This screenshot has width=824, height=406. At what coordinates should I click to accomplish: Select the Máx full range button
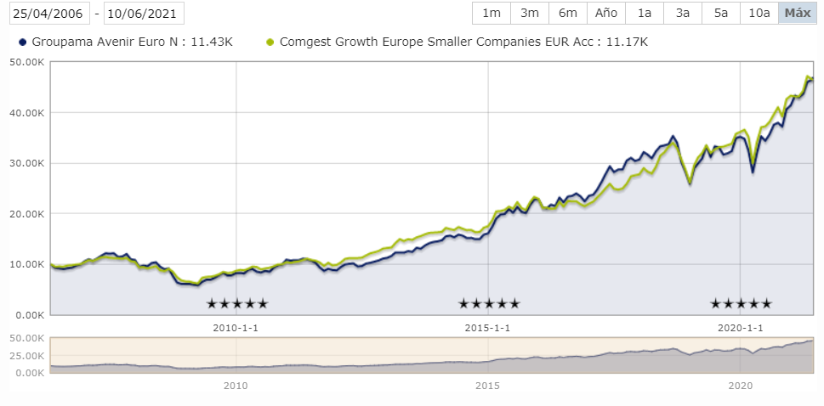tap(797, 14)
